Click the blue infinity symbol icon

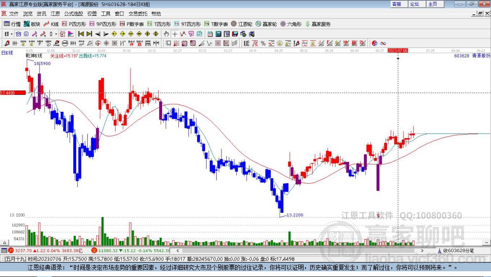click(383, 43)
